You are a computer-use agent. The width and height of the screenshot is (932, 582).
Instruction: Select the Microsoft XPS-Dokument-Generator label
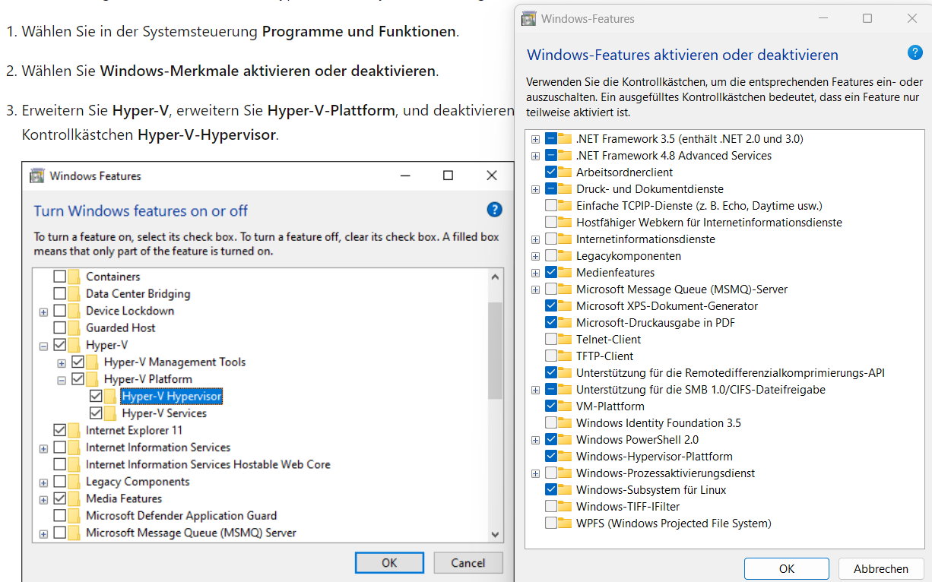[667, 305]
